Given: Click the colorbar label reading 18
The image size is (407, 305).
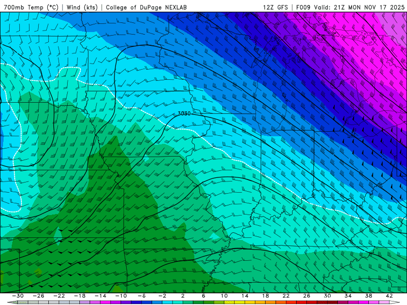Looking at the screenshot, I should click(x=265, y=296).
